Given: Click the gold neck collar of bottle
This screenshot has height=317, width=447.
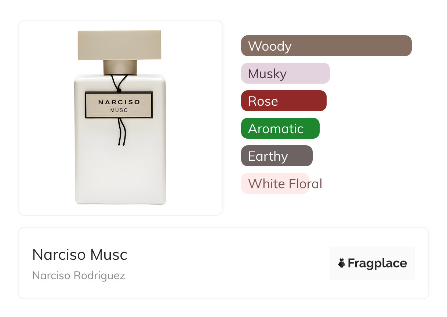Looking at the screenshot, I should coord(120,67).
